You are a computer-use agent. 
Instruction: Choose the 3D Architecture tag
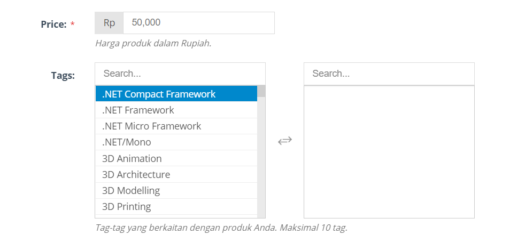pyautogui.click(x=176, y=174)
